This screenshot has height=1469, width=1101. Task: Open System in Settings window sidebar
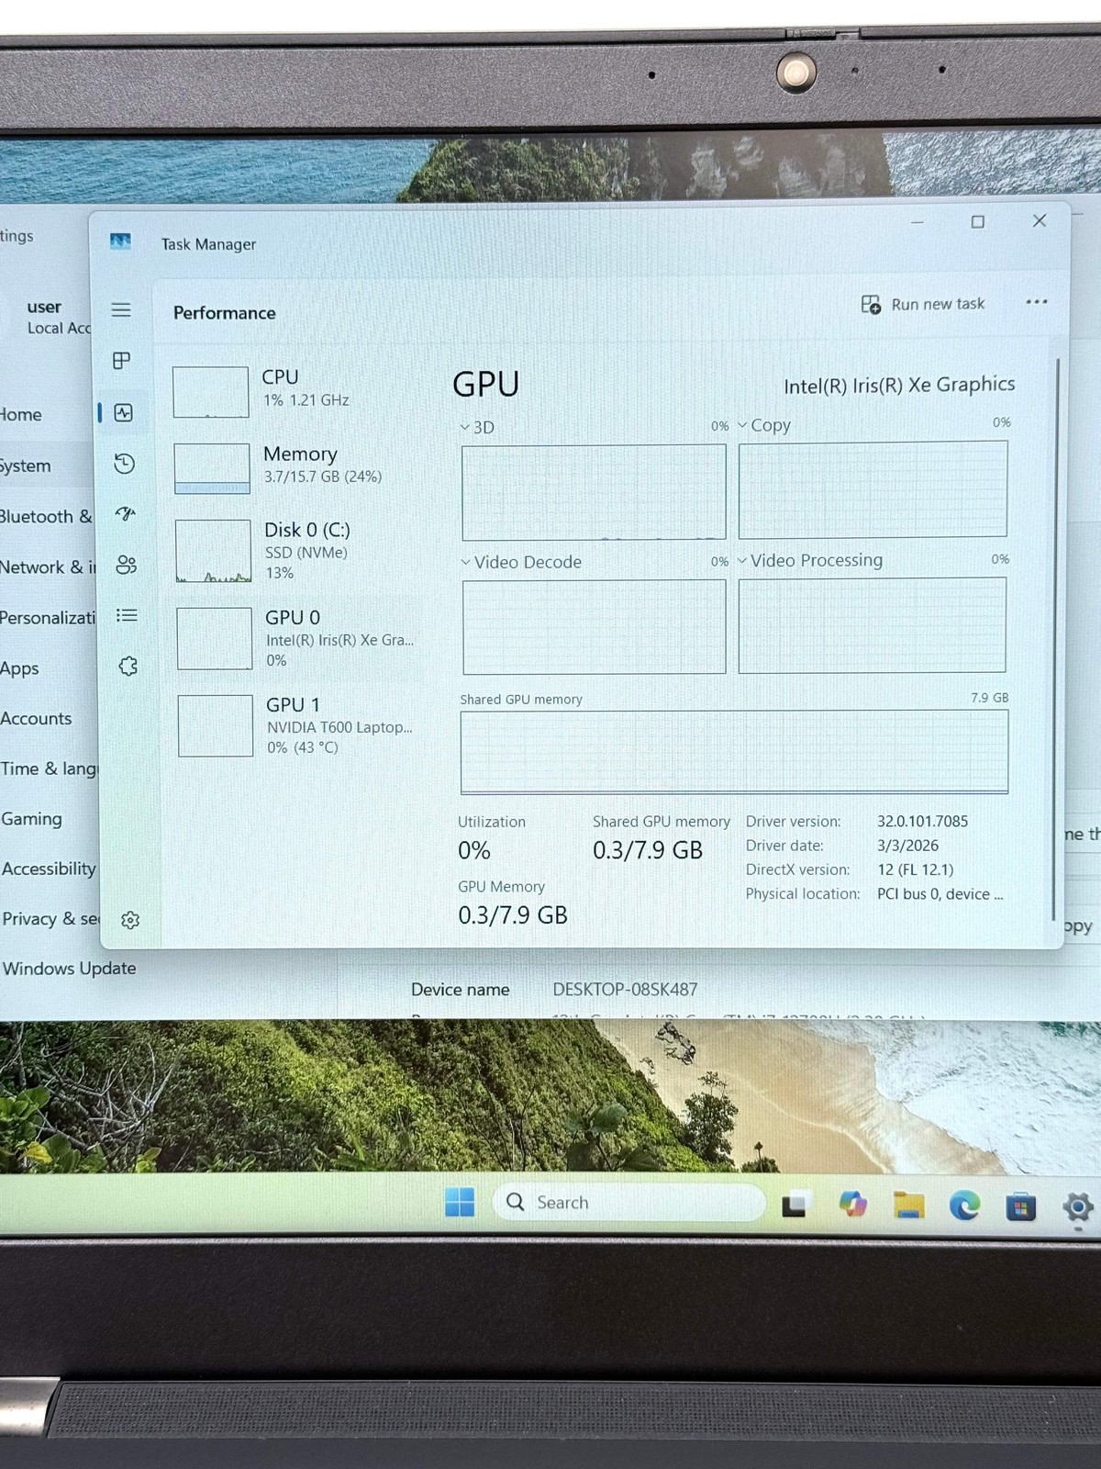(26, 466)
